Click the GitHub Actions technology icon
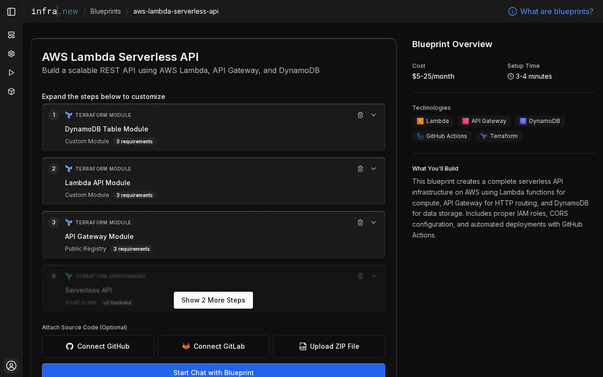603x377 pixels. click(420, 136)
